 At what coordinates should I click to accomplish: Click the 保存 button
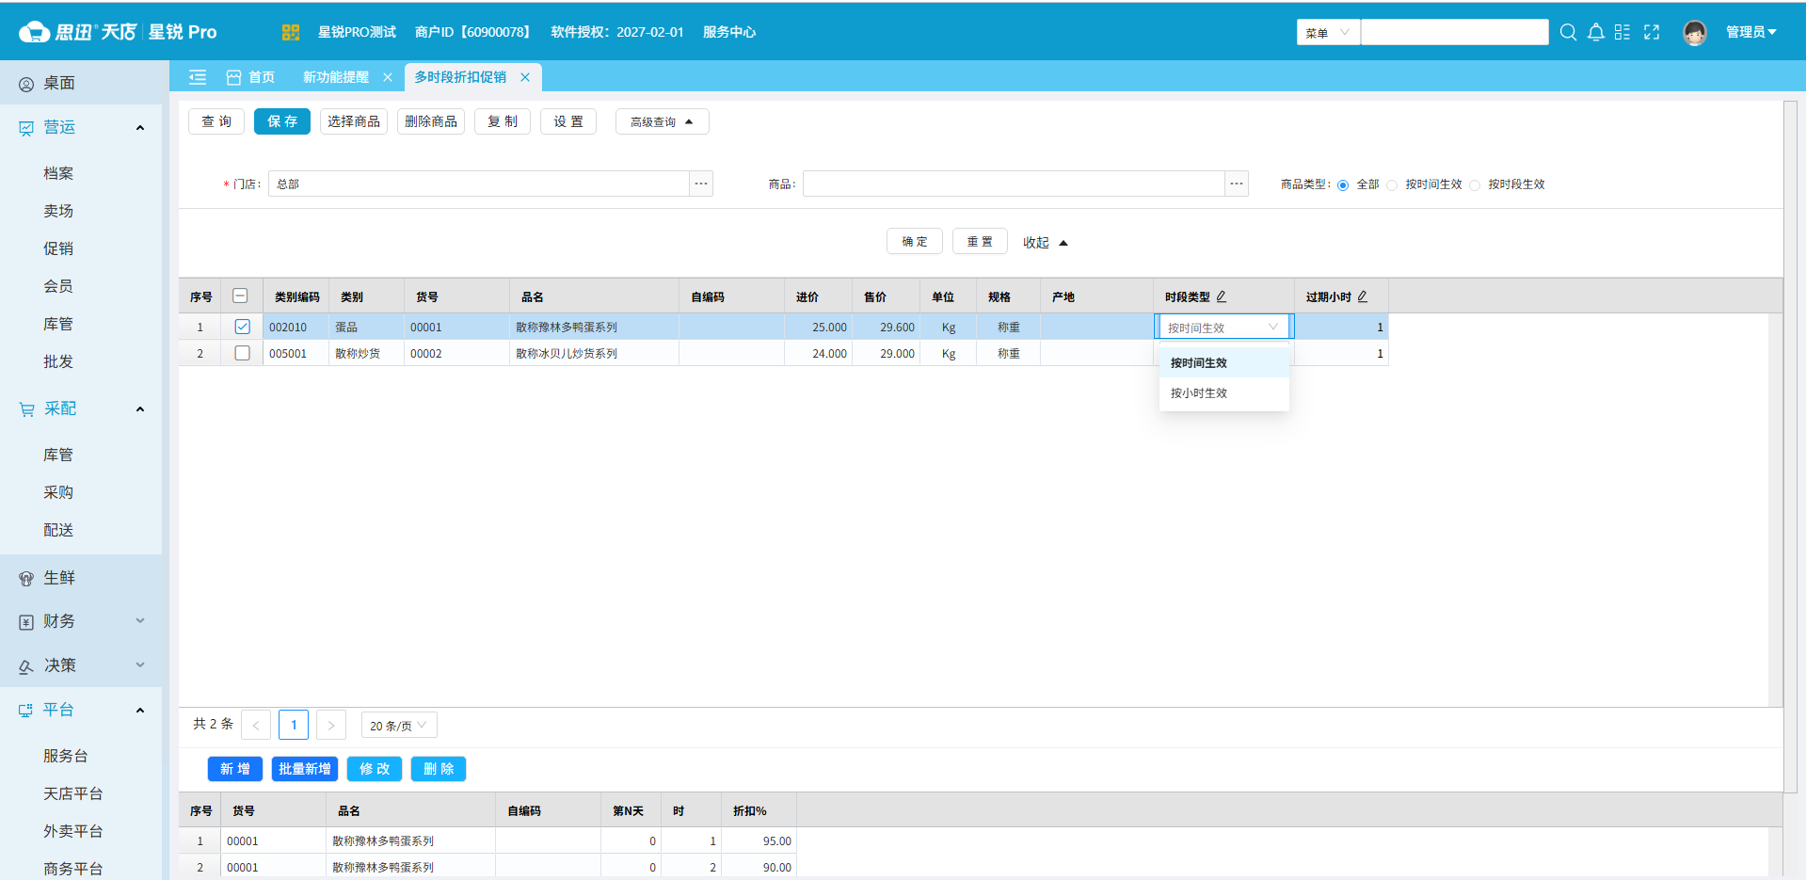click(281, 121)
